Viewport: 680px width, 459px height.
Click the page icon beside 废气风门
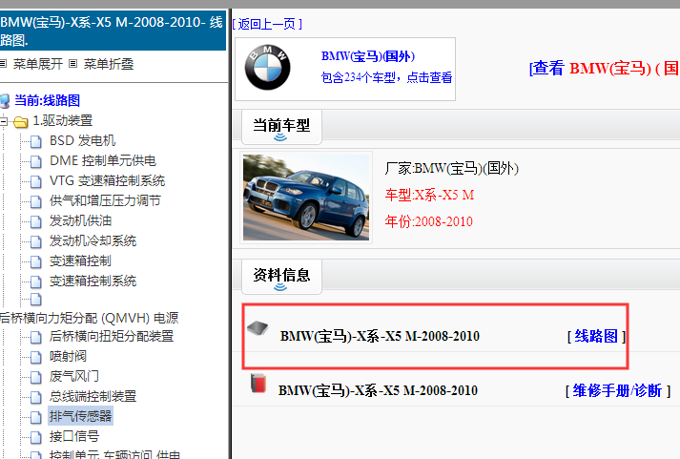[x=36, y=377]
